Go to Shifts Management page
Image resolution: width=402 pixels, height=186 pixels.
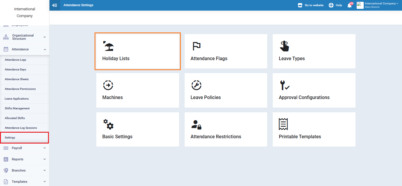pyautogui.click(x=17, y=108)
